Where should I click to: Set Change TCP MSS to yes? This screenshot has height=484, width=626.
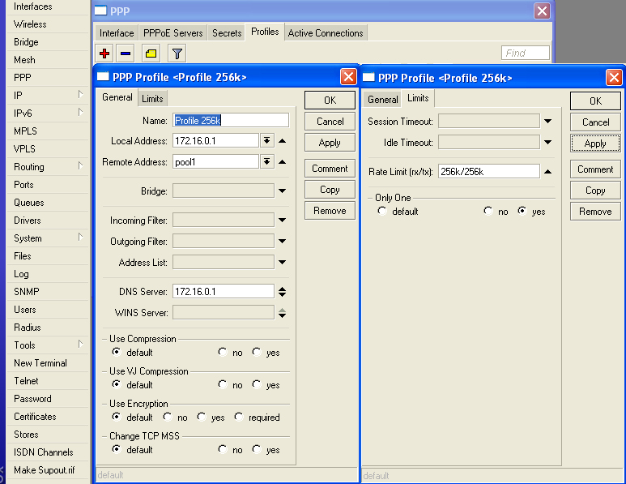pos(256,449)
